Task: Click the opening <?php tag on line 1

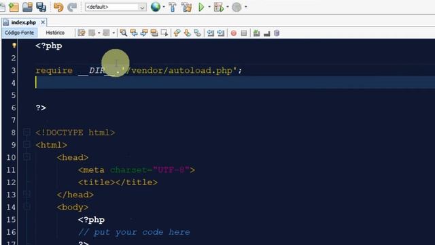Action: click(x=49, y=46)
